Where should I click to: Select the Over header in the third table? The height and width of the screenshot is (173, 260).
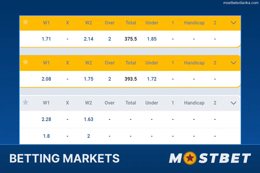tap(109, 103)
